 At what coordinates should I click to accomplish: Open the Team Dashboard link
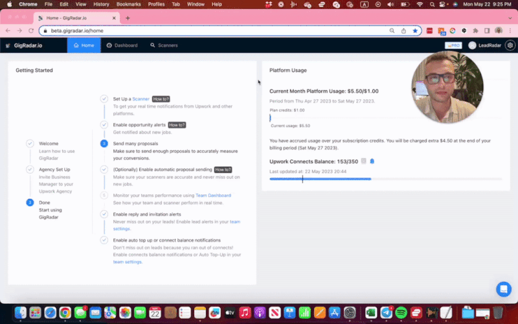[x=214, y=196]
